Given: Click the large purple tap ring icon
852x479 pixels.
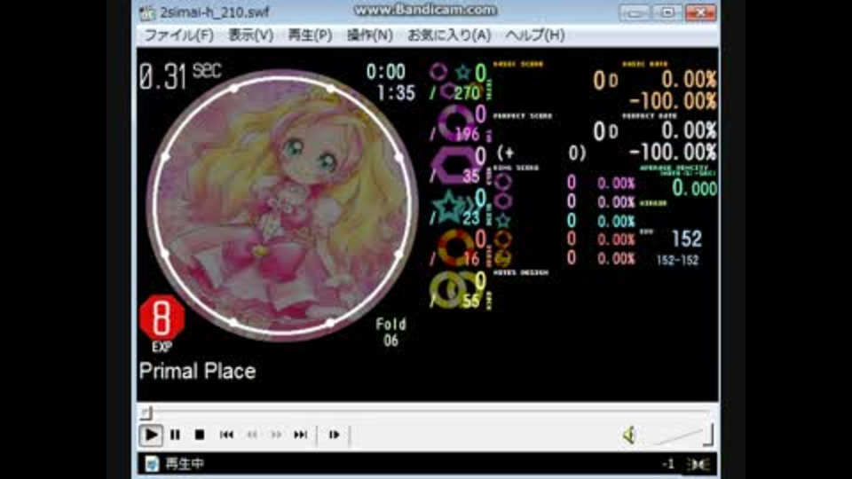Looking at the screenshot, I should [455, 122].
